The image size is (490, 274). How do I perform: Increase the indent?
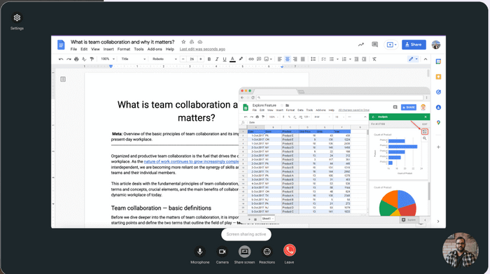tap(364, 59)
